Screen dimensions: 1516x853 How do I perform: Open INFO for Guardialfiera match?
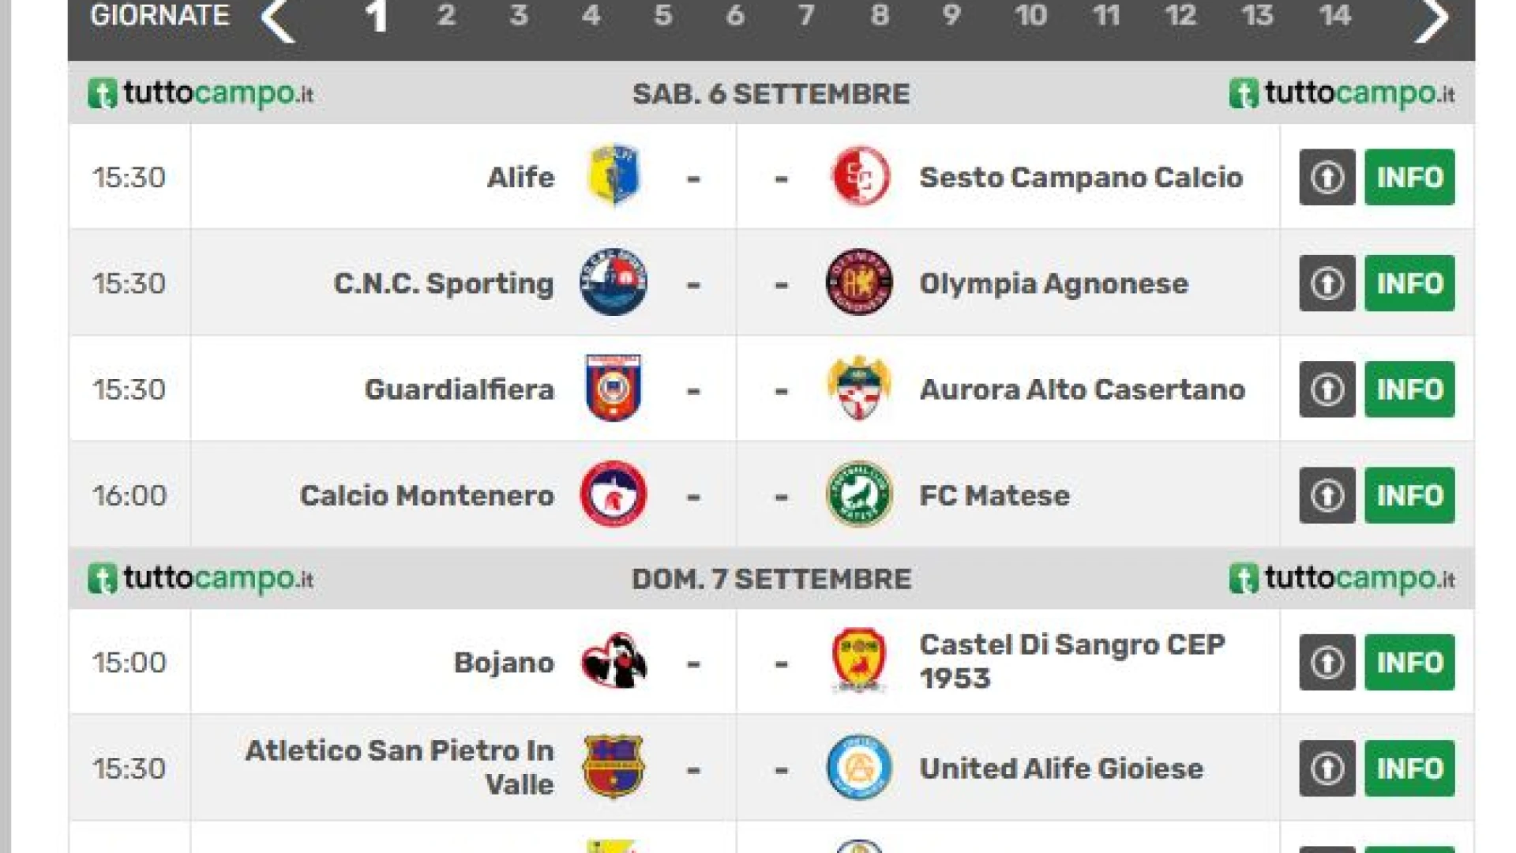pyautogui.click(x=1409, y=389)
